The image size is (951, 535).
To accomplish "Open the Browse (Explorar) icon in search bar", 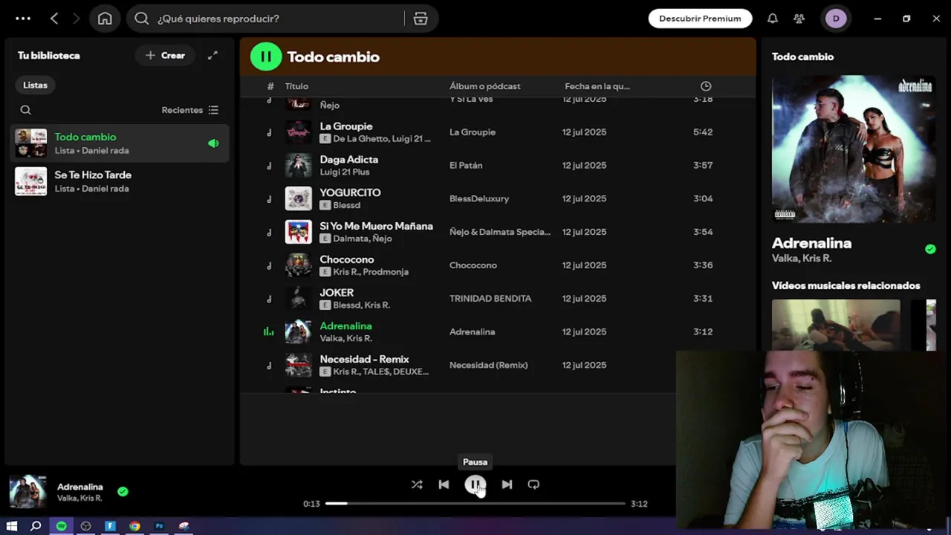I will click(x=421, y=19).
